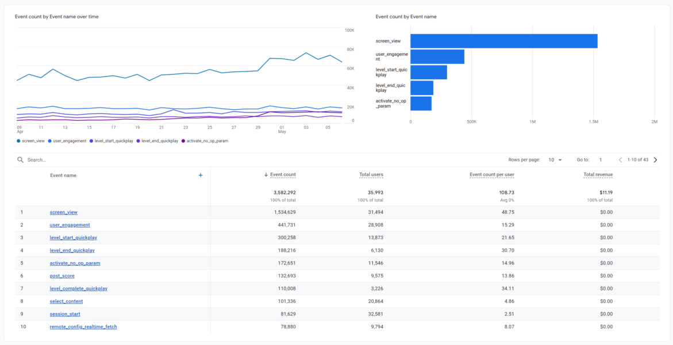
Task: Go to the next page of results
Action: [655, 159]
